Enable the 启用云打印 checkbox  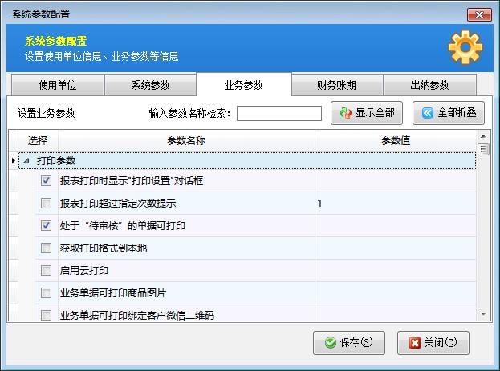tap(46, 271)
